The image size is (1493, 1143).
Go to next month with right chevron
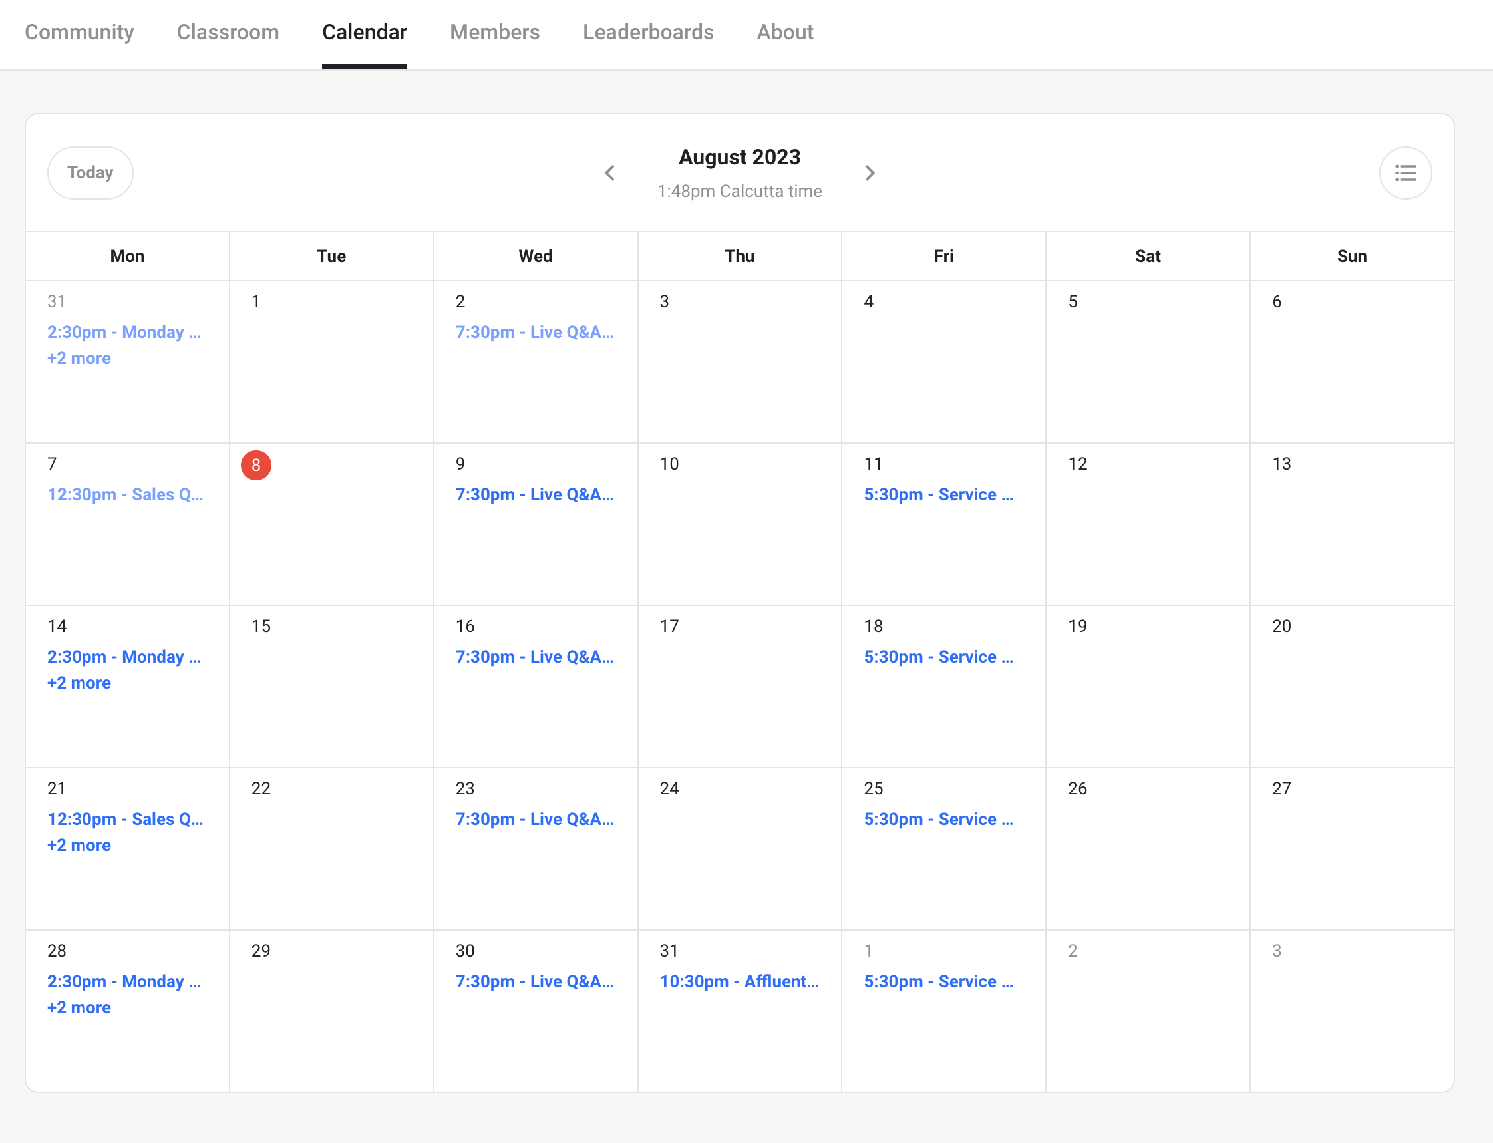870,173
